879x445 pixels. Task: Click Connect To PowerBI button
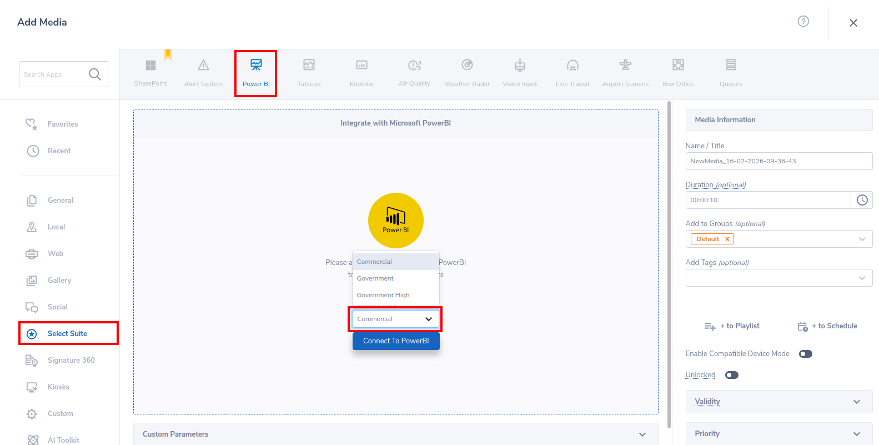tap(396, 341)
